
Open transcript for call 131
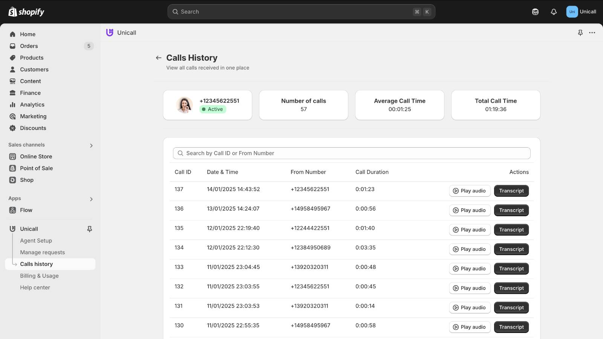tap(511, 308)
